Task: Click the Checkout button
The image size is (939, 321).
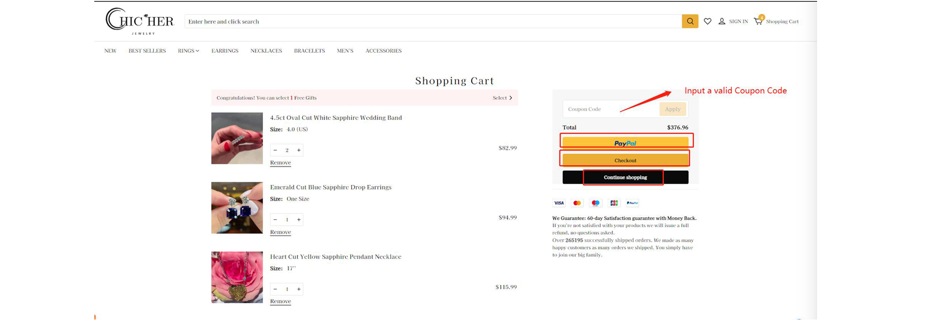Action: pyautogui.click(x=625, y=160)
